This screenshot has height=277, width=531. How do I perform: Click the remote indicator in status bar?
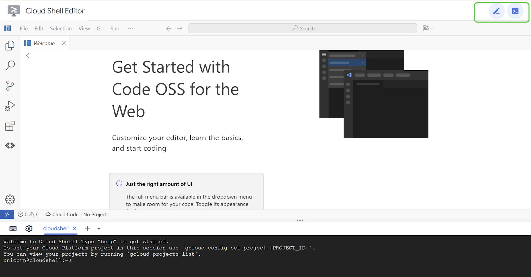coord(7,214)
